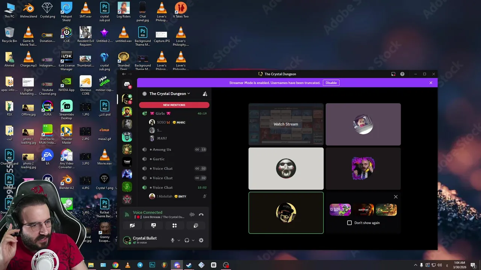This screenshot has width=481, height=270.
Task: Open the taskbar clock showing 1:04 AM
Action: 460,265
